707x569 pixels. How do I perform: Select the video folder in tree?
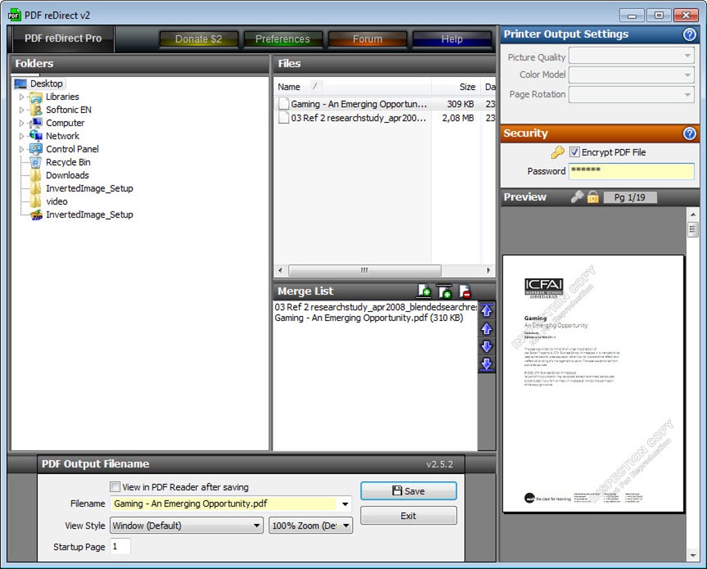point(57,202)
